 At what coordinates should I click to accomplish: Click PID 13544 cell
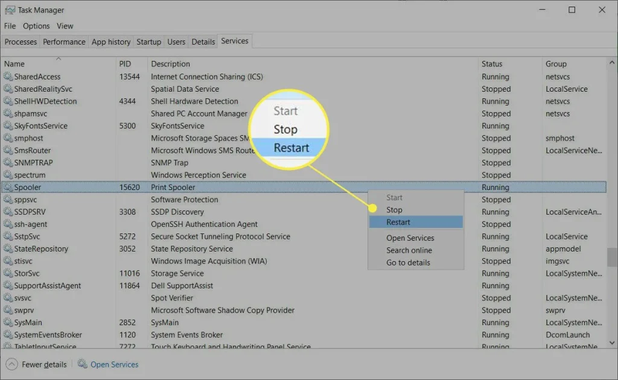pyautogui.click(x=129, y=77)
